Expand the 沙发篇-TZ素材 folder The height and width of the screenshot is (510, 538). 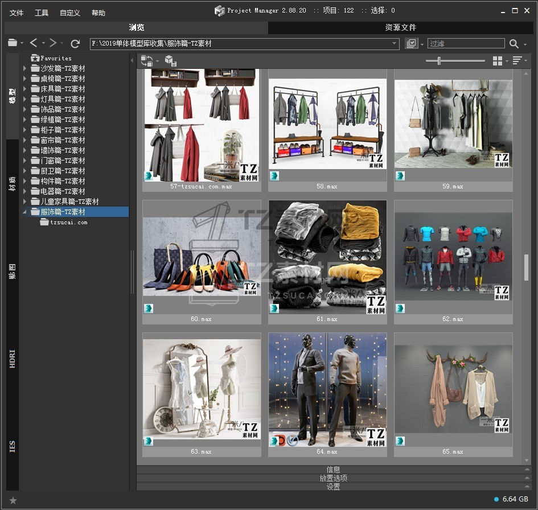click(x=24, y=68)
